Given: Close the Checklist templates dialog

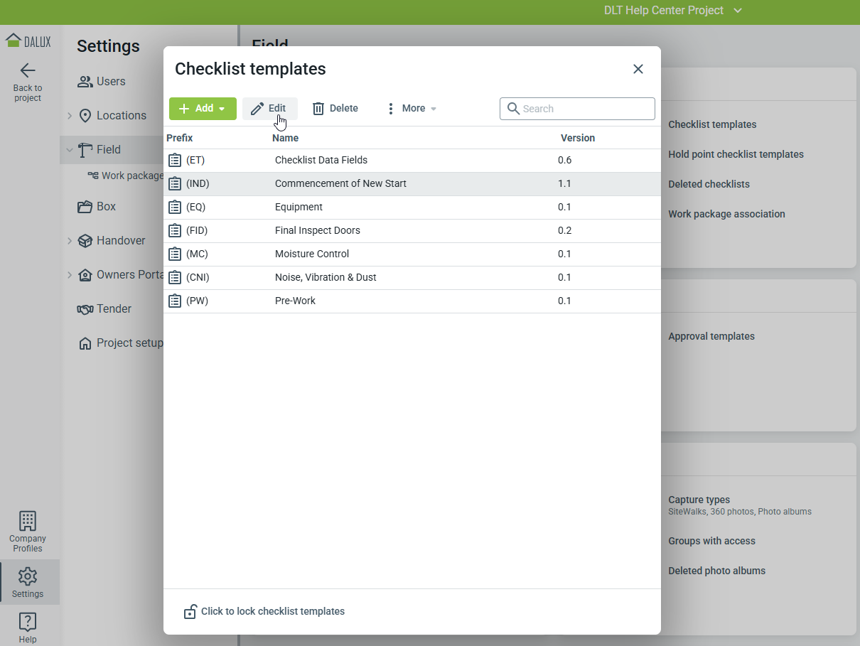Looking at the screenshot, I should click(x=638, y=69).
